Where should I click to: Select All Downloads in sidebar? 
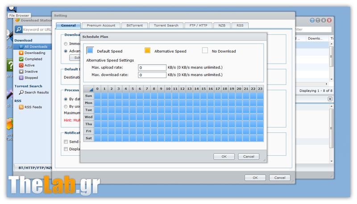pos(32,47)
